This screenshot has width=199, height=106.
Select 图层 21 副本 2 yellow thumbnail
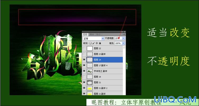(x=90, y=88)
